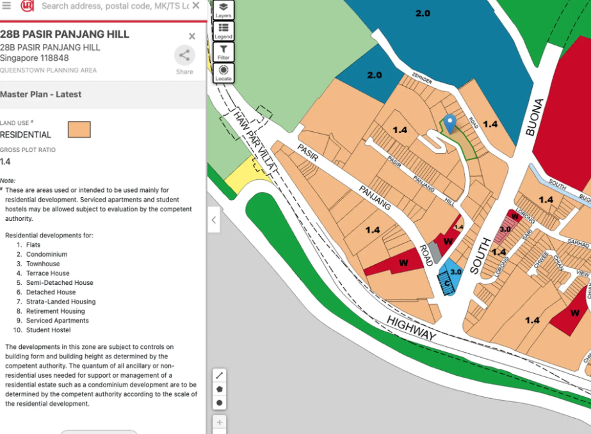The width and height of the screenshot is (591, 434).
Task: Open the Layers panel
Action: [x=223, y=10]
